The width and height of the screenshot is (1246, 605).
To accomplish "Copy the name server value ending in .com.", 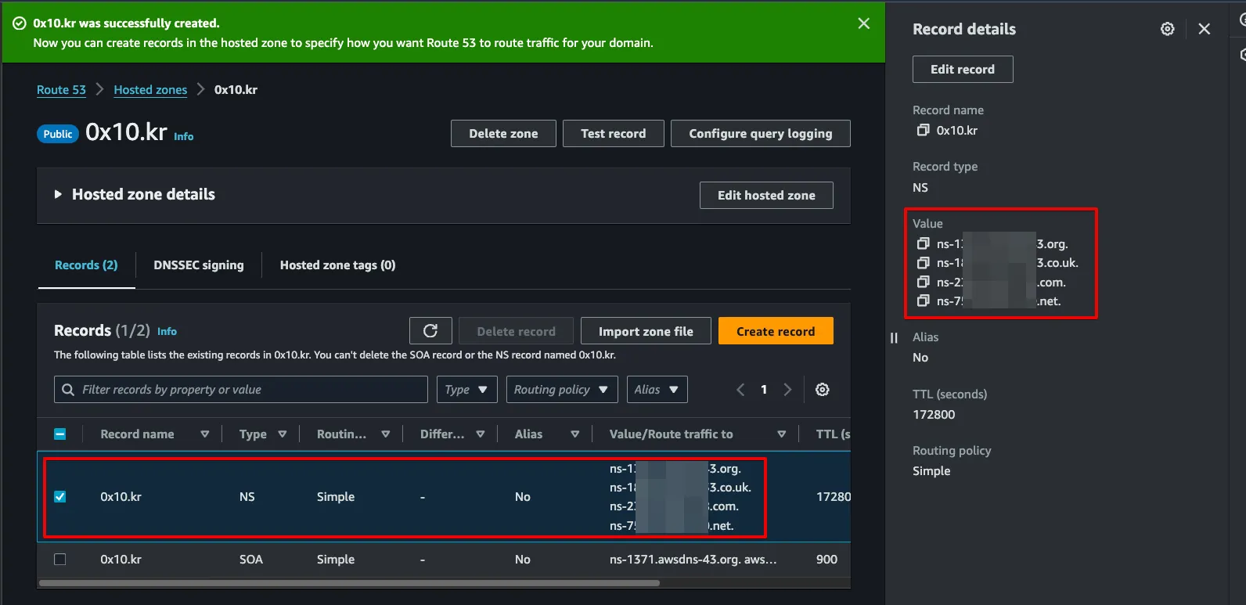I will click(924, 282).
